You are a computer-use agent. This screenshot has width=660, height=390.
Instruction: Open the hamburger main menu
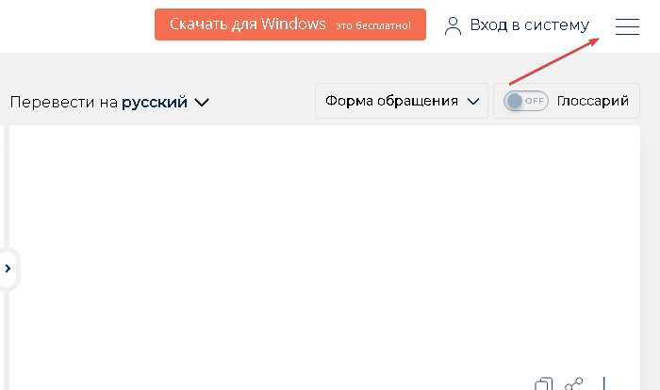click(627, 26)
